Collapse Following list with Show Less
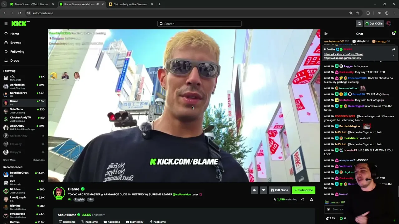Screen dimensions: 399x224 pyautogui.click(x=39, y=160)
